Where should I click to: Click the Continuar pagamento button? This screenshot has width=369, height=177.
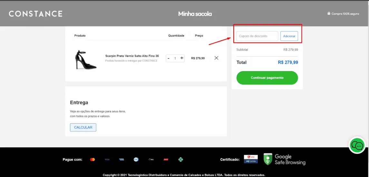click(x=267, y=78)
